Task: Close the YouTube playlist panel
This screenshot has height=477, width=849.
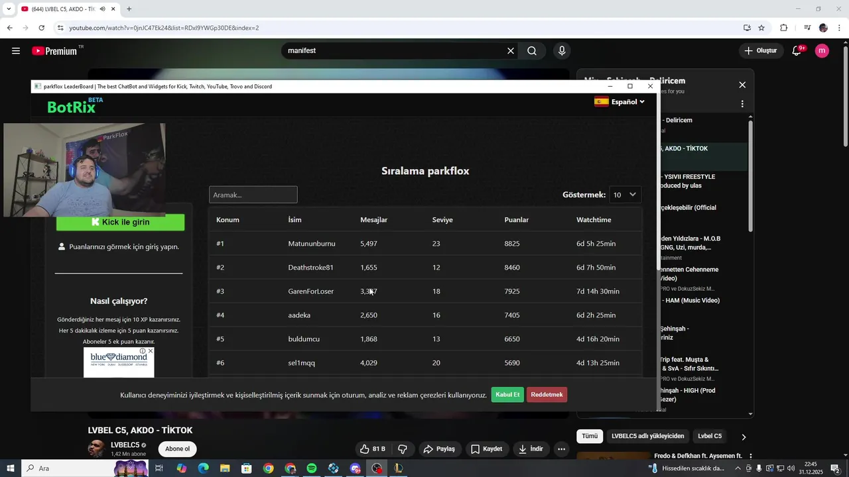Action: (742, 85)
